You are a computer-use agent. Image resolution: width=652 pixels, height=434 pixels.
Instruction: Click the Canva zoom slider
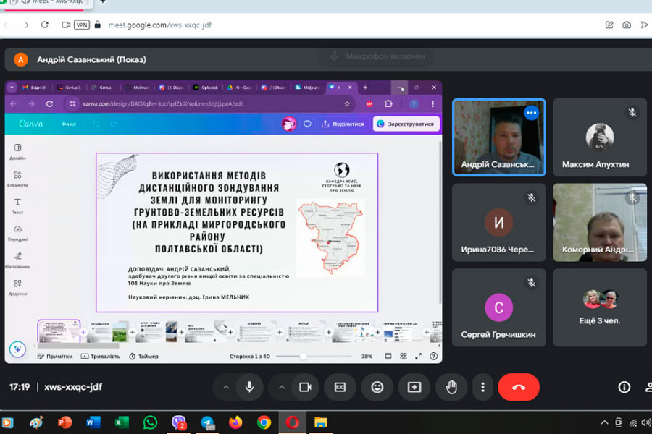tap(304, 356)
